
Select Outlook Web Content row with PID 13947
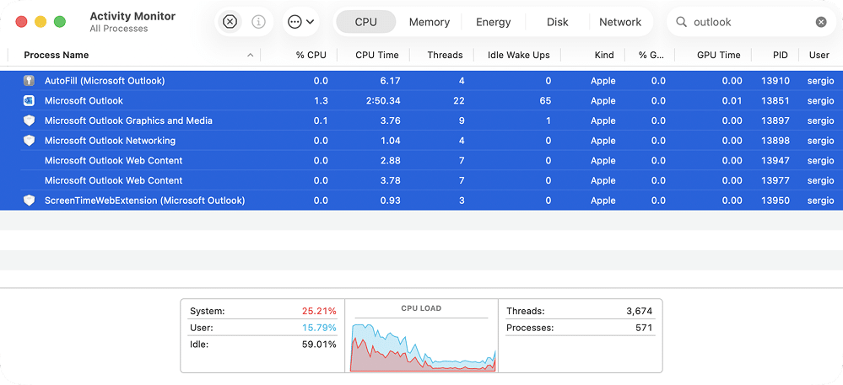422,161
